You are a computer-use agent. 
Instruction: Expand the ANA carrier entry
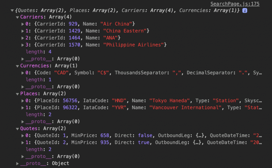23,38
